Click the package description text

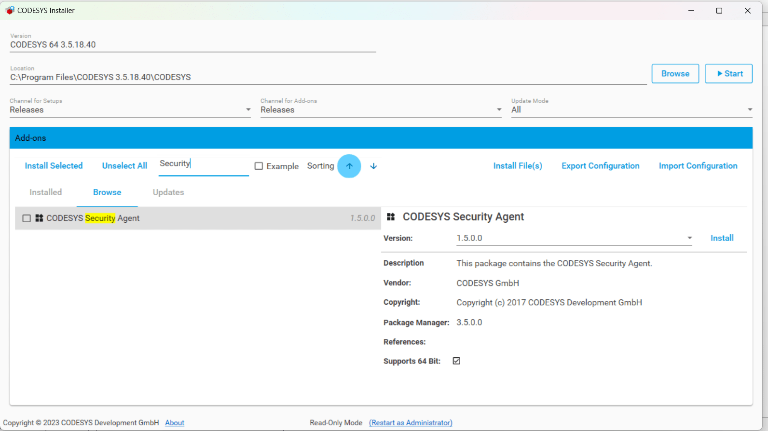[x=554, y=264]
